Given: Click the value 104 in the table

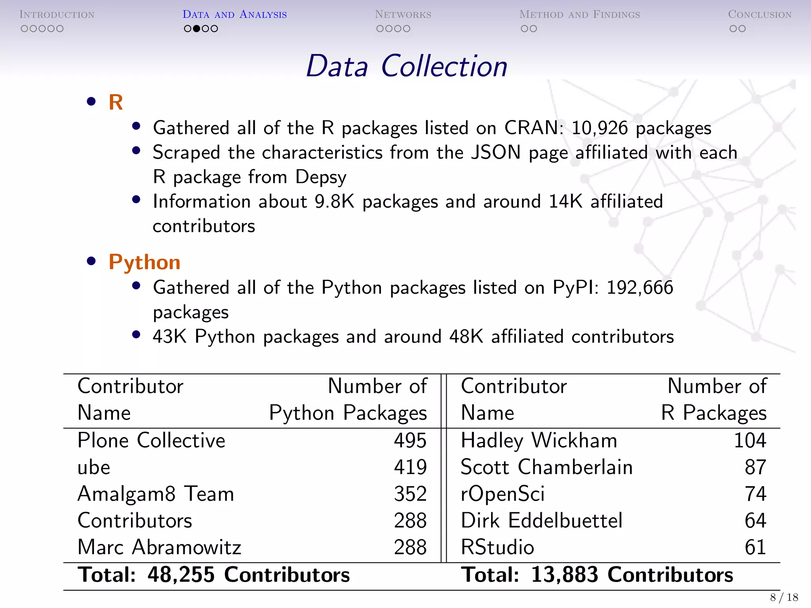Looking at the screenshot, I should (750, 441).
